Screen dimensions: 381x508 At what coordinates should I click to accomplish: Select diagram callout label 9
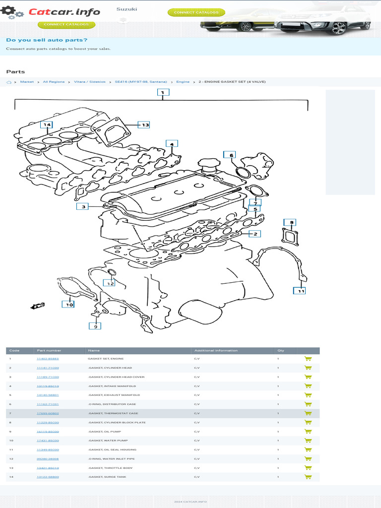click(x=95, y=326)
